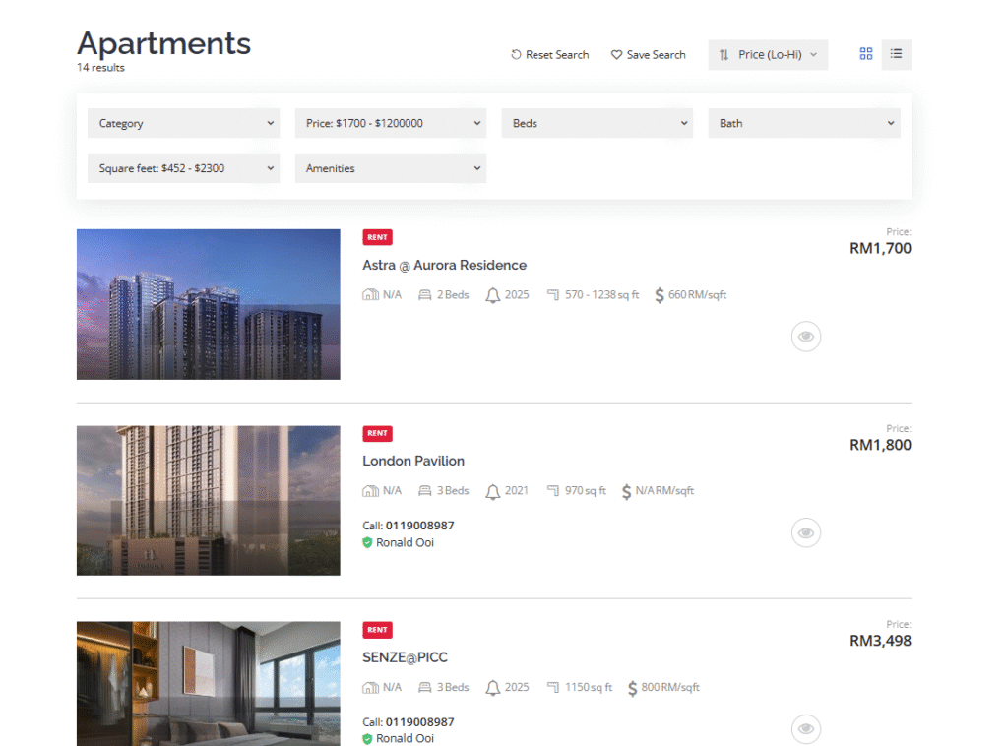Click the Astra @ Aurora Residence thumbnail image
Screen dimensions: 1008x746
click(209, 304)
